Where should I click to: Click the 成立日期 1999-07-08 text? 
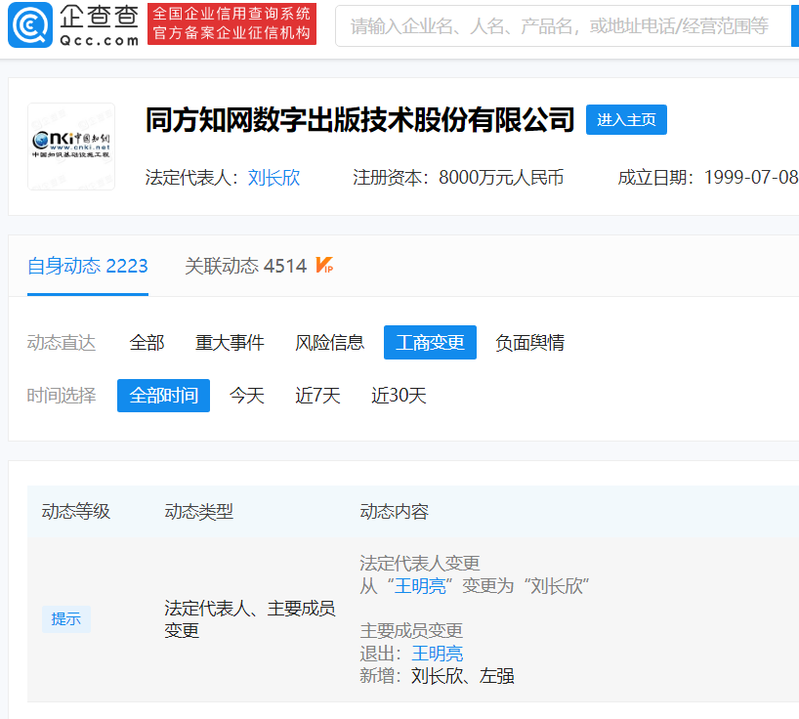coord(708,178)
